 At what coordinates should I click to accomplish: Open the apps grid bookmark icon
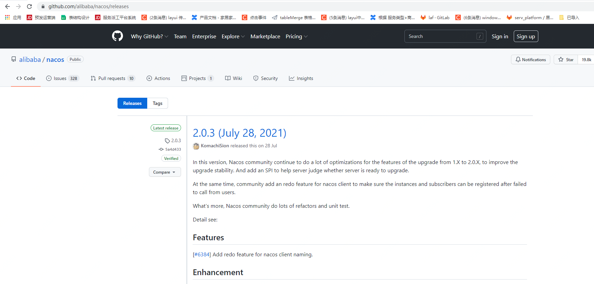coord(7,17)
